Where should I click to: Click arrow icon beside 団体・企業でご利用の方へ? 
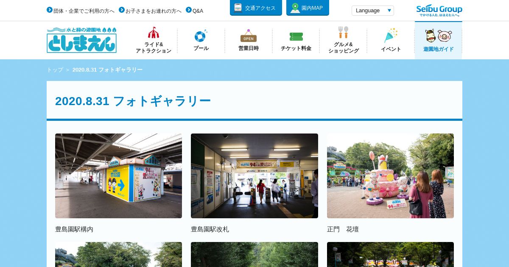pyautogui.click(x=50, y=10)
